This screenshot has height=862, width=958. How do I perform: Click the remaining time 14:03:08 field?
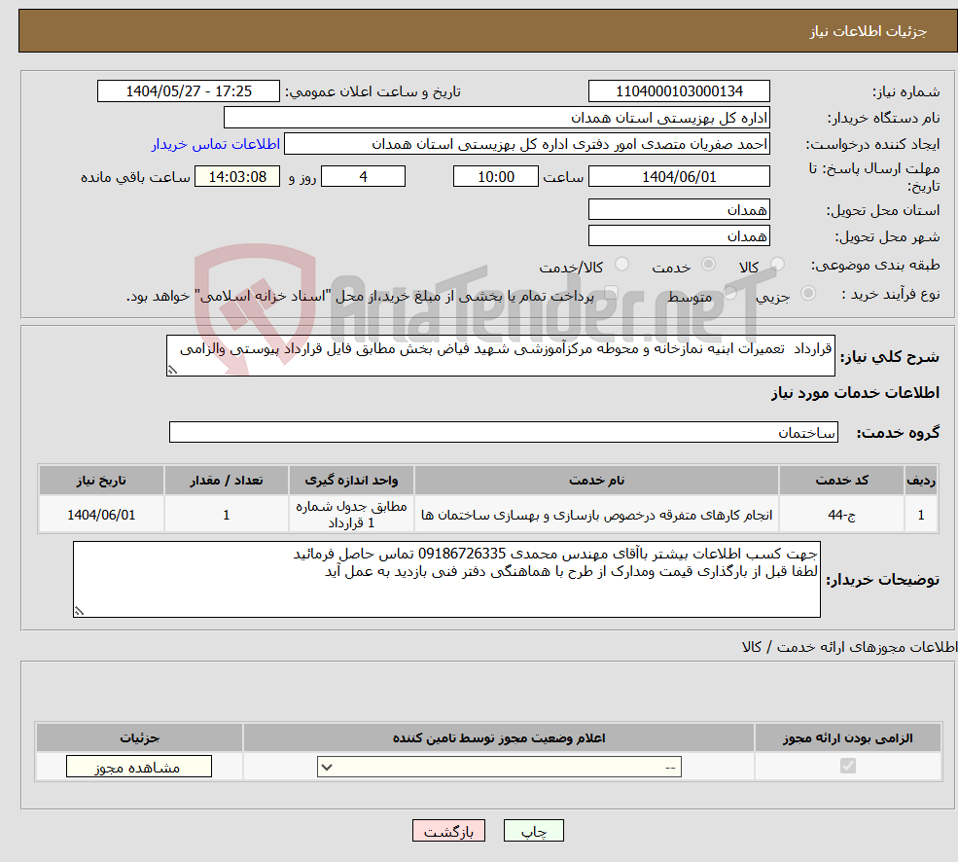pos(237,176)
